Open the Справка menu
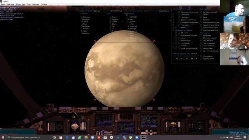This screenshot has height=140, width=249. [x=44, y=4]
